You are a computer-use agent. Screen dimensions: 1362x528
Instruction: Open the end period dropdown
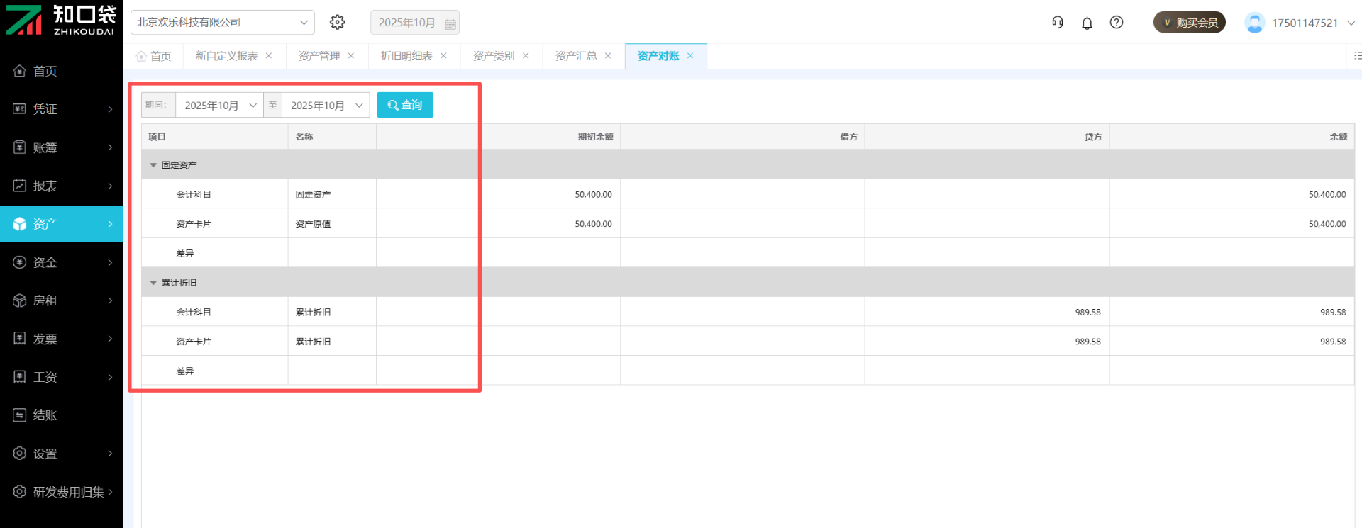[326, 106]
